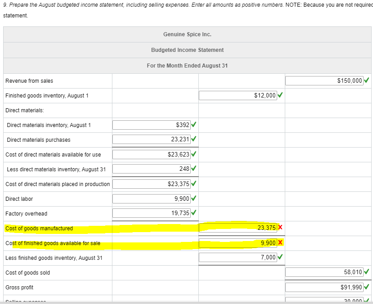Image resolution: width=373 pixels, height=305 pixels.
Task: Click the green check next to $12,000
Action: coord(280,95)
